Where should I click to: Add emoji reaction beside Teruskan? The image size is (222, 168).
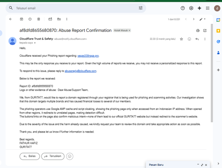(70, 156)
